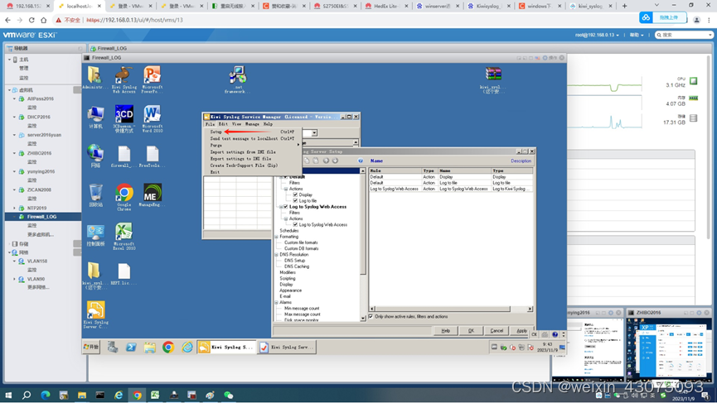Select Import settings from INI file
Screen dimensions: 717x403
click(x=252, y=152)
